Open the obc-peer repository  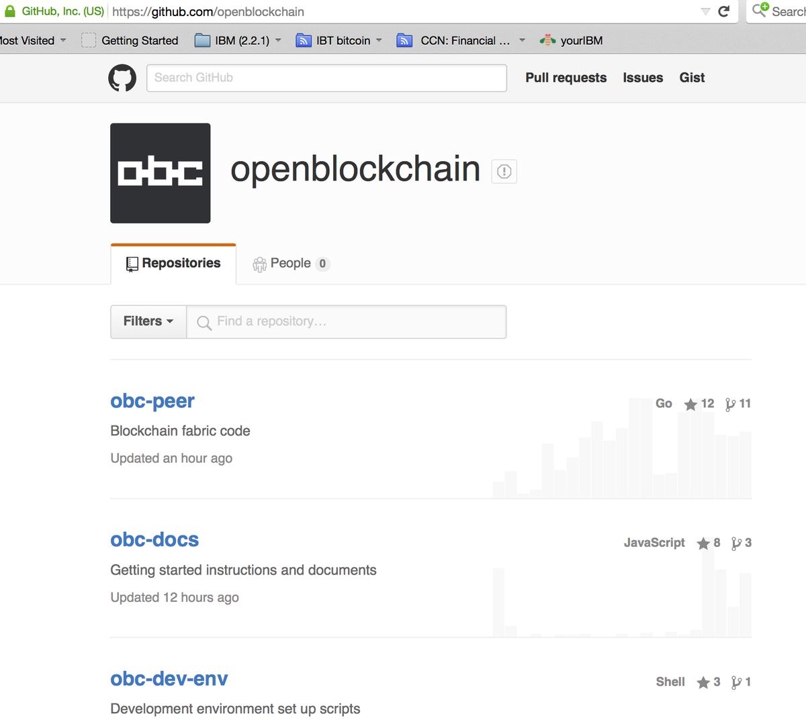pos(152,401)
